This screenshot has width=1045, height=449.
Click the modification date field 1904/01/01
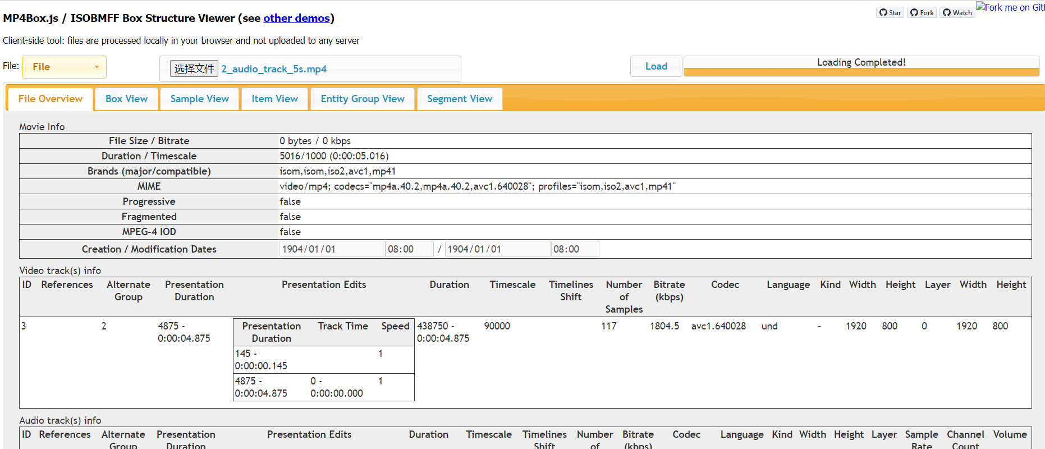coord(498,249)
